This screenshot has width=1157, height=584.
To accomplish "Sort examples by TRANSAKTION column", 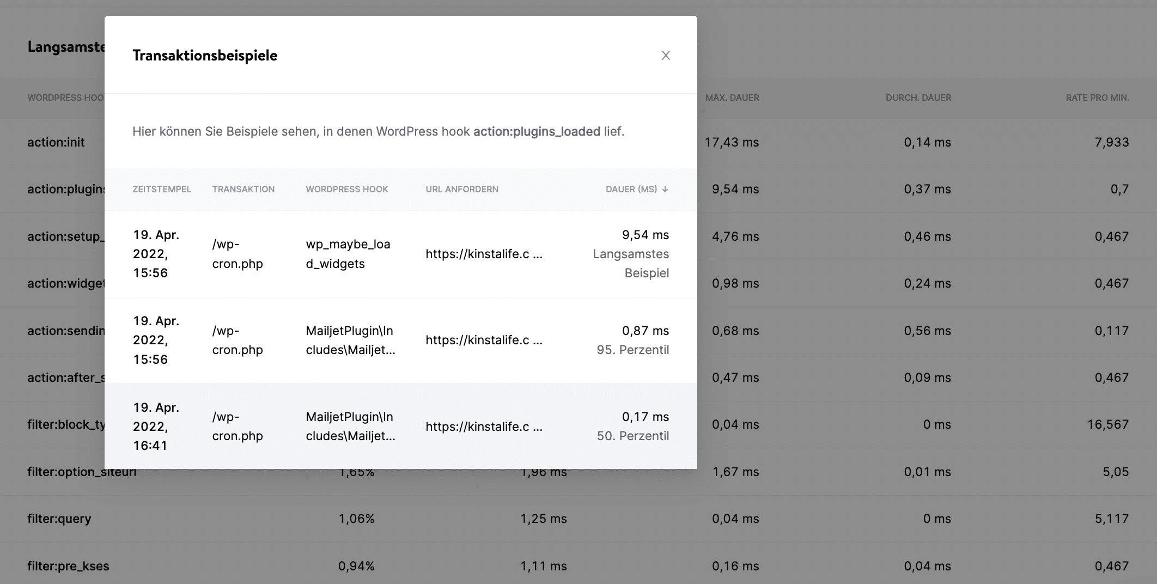I will coord(243,189).
